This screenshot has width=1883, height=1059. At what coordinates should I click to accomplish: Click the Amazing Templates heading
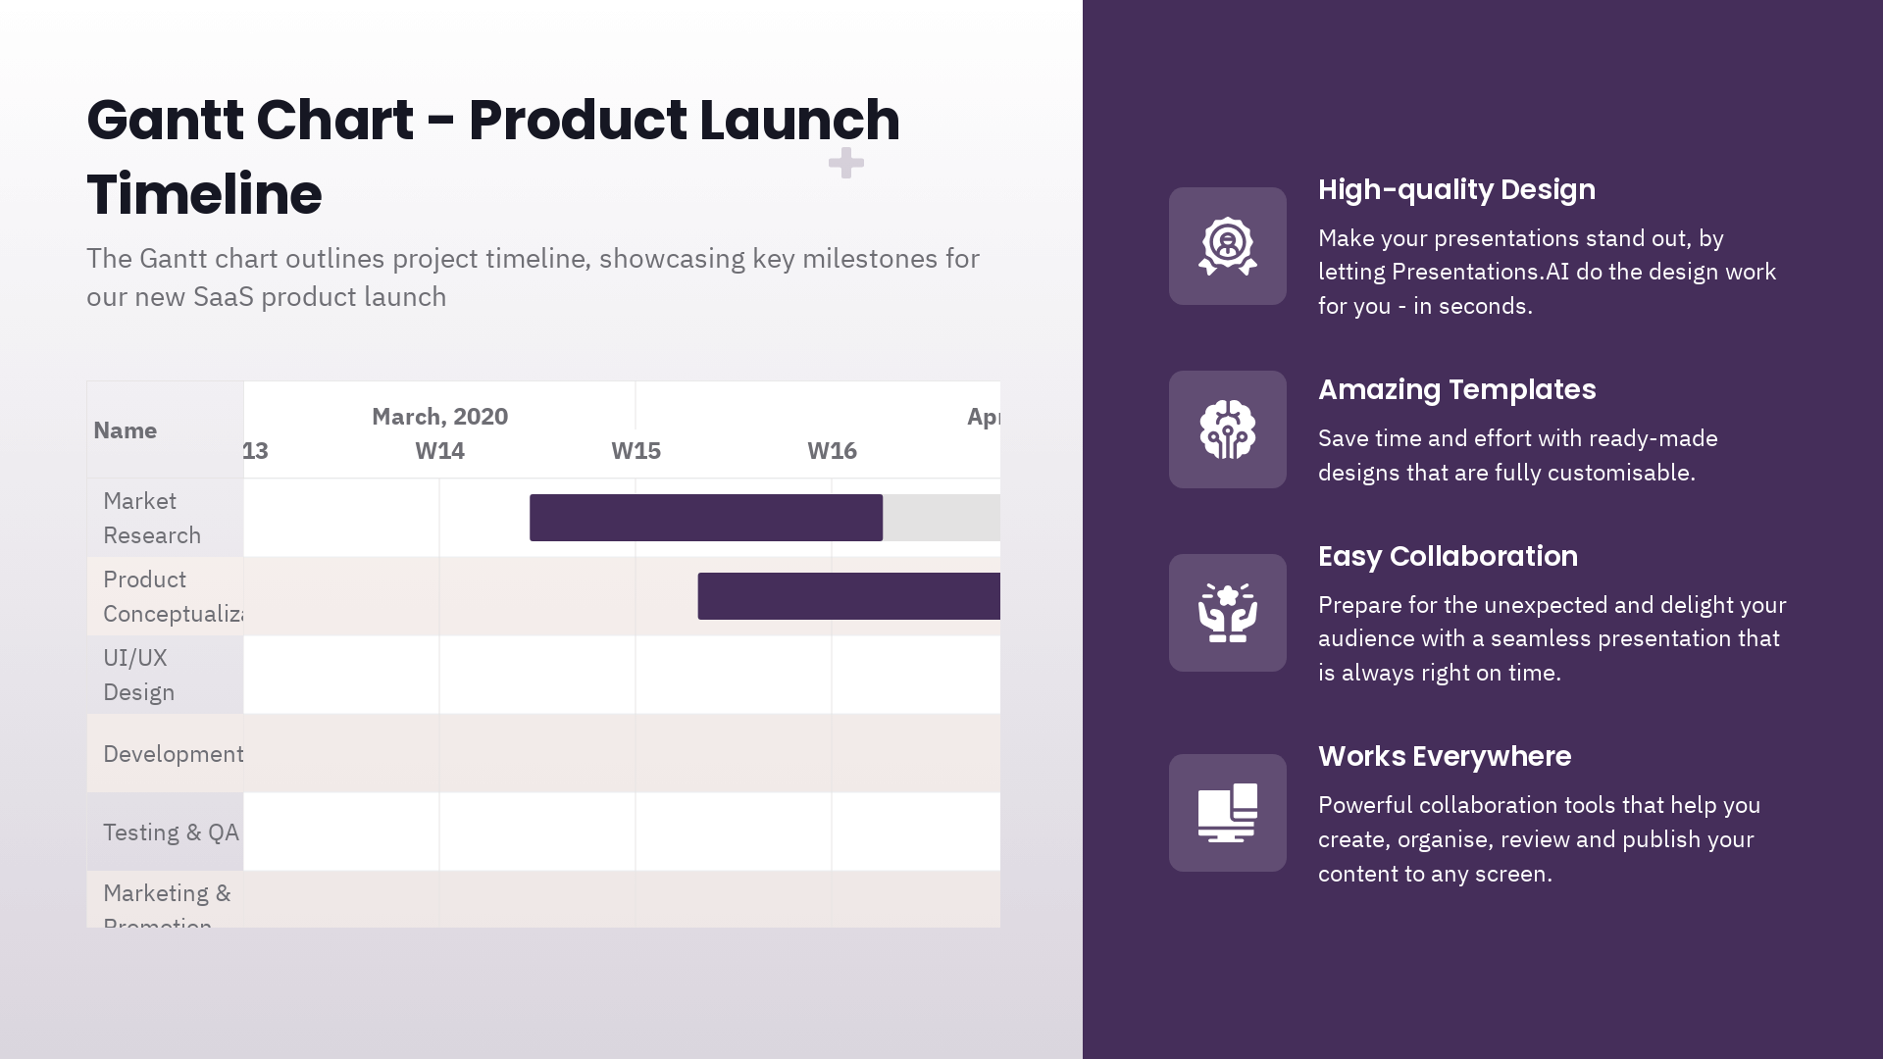tap(1456, 389)
